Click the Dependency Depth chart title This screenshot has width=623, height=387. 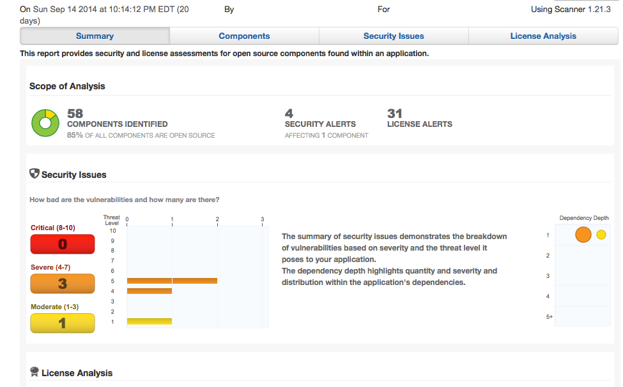(584, 218)
